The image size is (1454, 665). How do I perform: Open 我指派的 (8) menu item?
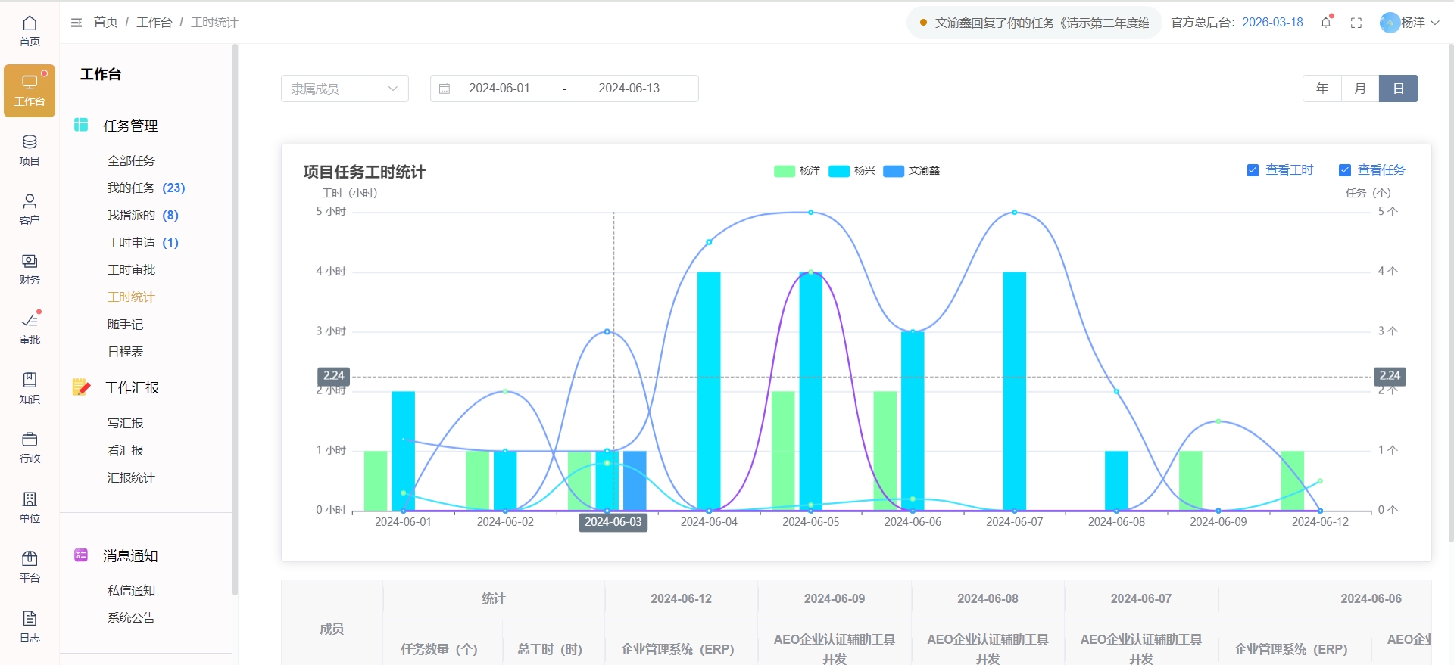[143, 215]
